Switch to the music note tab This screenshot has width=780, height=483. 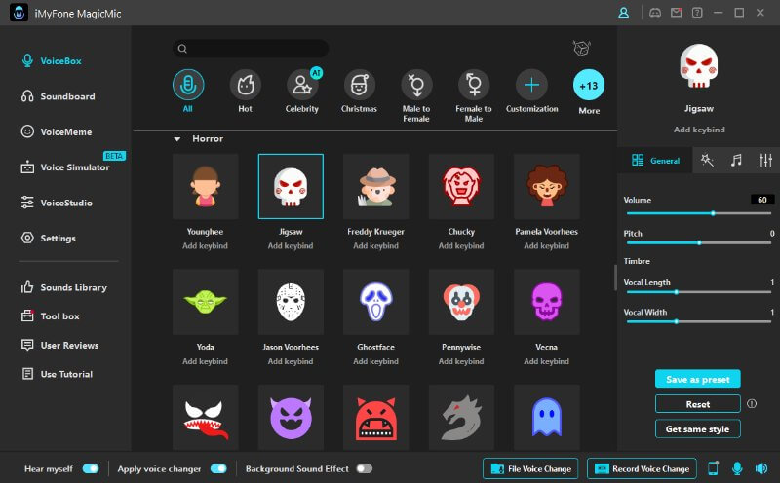pyautogui.click(x=736, y=160)
